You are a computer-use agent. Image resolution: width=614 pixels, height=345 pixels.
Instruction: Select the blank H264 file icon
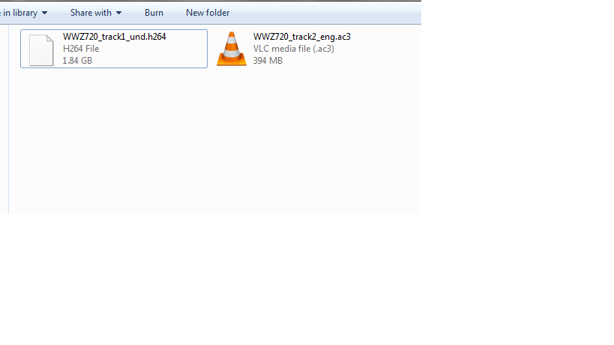tap(41, 50)
